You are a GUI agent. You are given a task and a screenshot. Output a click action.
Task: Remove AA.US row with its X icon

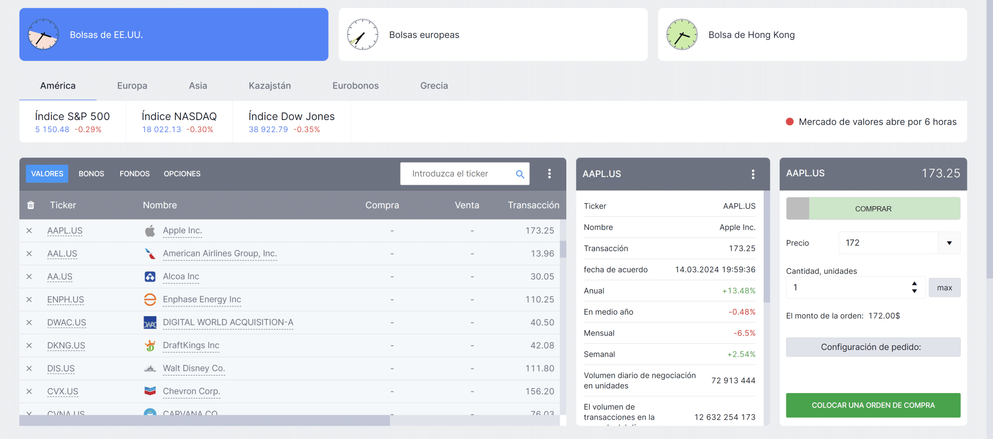tap(29, 277)
